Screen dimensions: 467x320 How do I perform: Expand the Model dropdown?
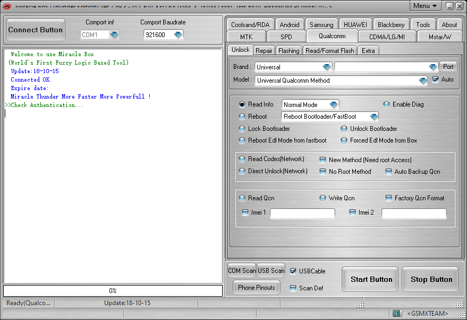422,81
